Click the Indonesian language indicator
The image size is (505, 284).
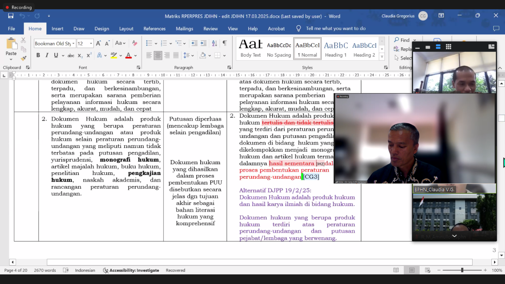click(85, 270)
